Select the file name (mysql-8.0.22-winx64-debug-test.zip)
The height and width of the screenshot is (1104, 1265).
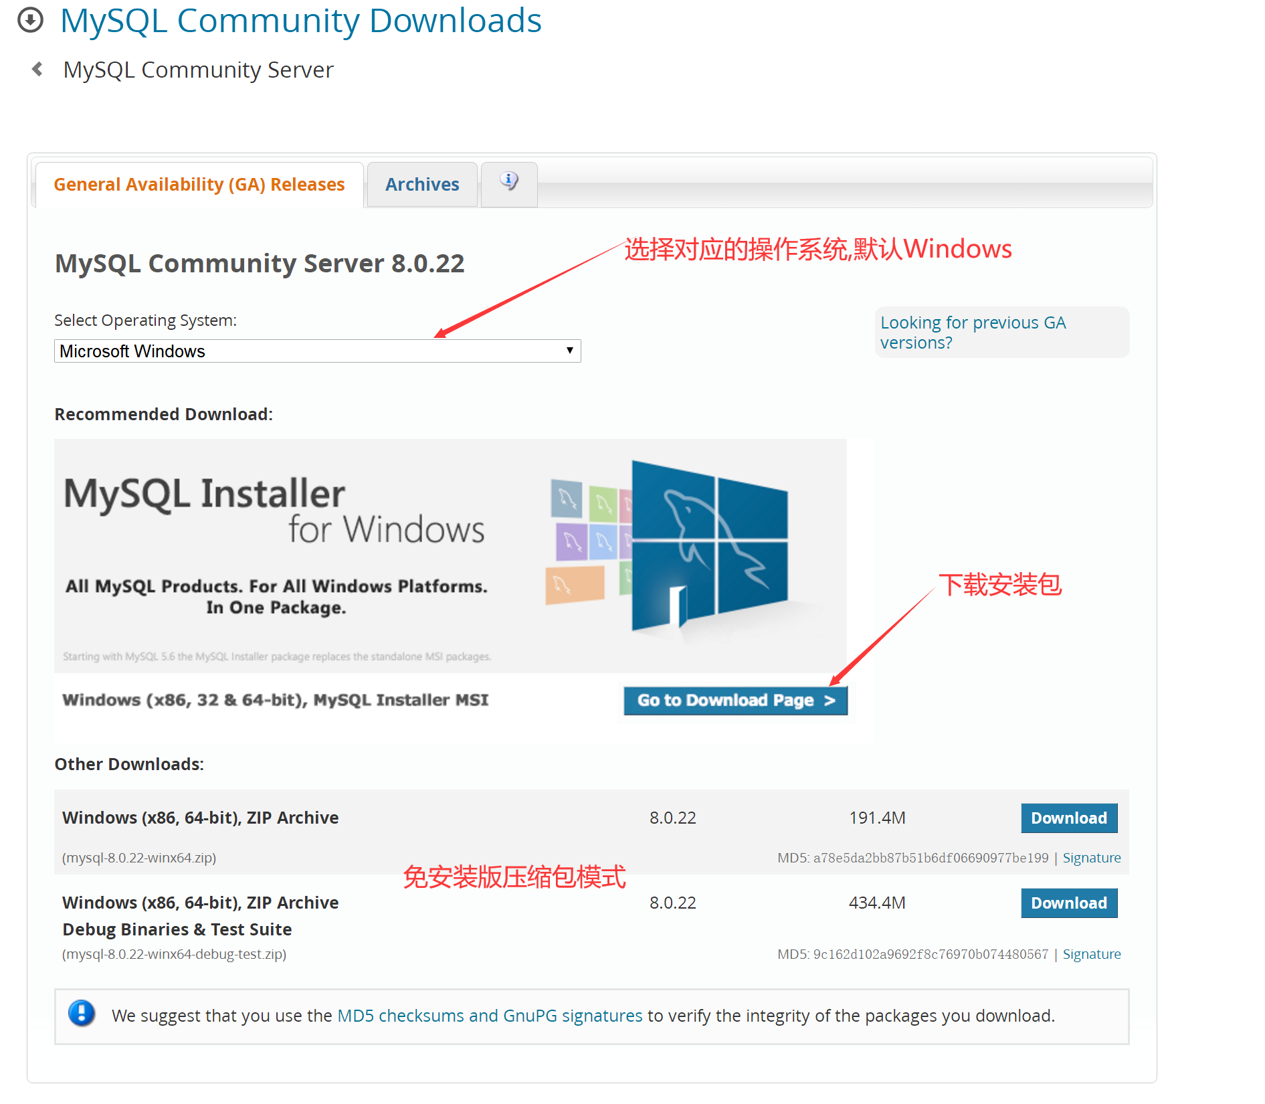174,954
